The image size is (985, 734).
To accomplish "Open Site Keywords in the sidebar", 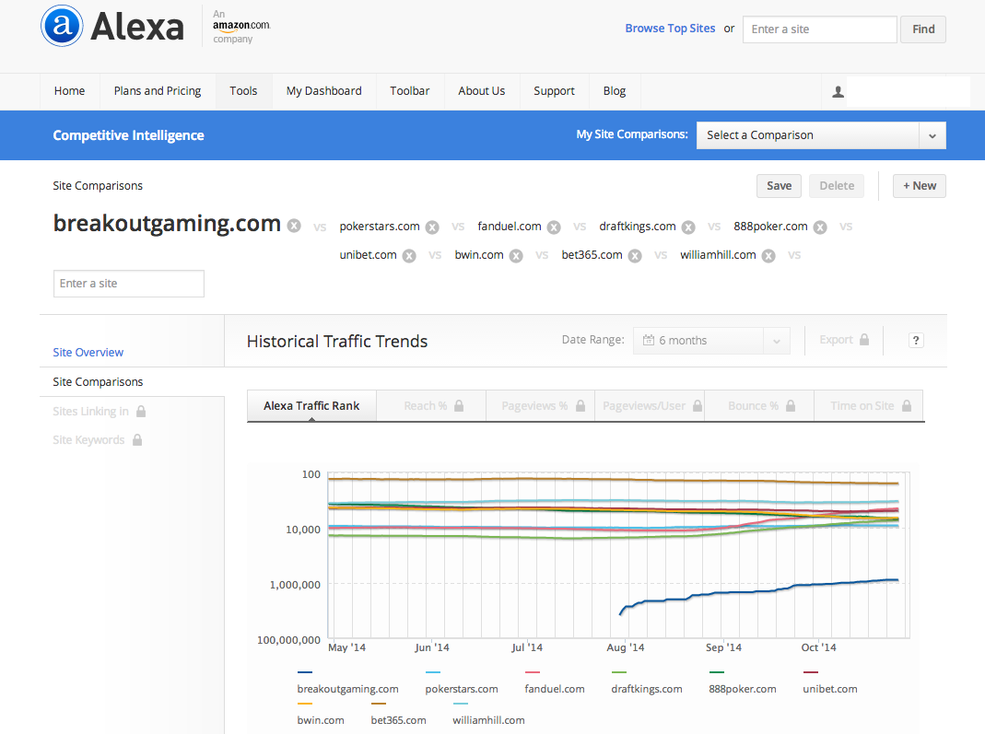I will (x=88, y=439).
